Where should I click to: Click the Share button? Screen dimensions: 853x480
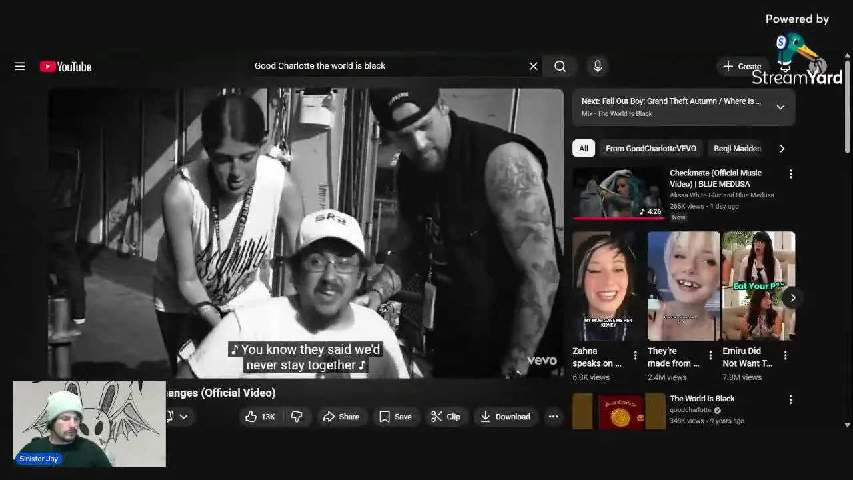point(341,417)
